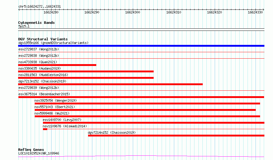Screen dimensions: 273x160
Task: Select the nsv3380635 (Audano2019) red bar
Action: point(86,71)
